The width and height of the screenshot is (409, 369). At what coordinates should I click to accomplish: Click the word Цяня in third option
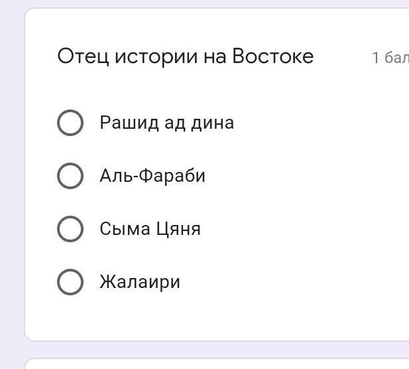[x=178, y=229]
